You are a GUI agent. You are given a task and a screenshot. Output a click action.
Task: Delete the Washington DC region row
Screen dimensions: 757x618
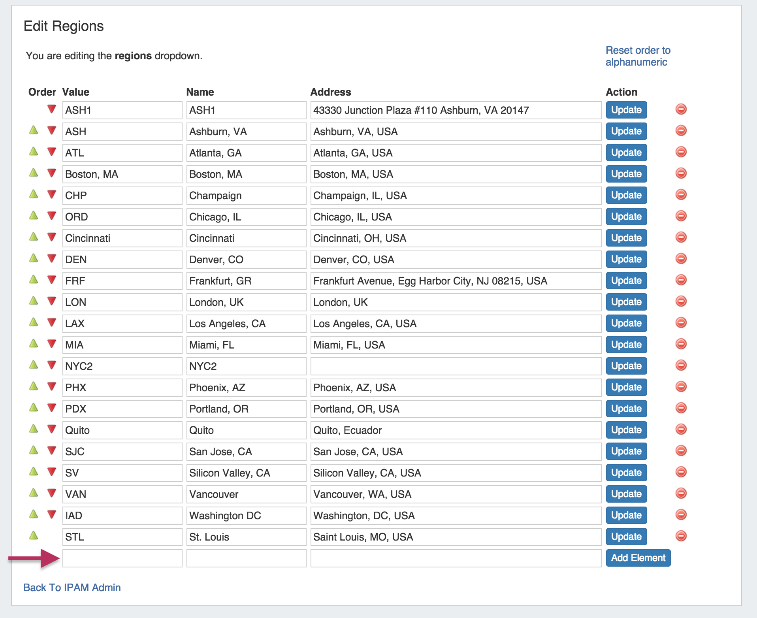click(681, 515)
